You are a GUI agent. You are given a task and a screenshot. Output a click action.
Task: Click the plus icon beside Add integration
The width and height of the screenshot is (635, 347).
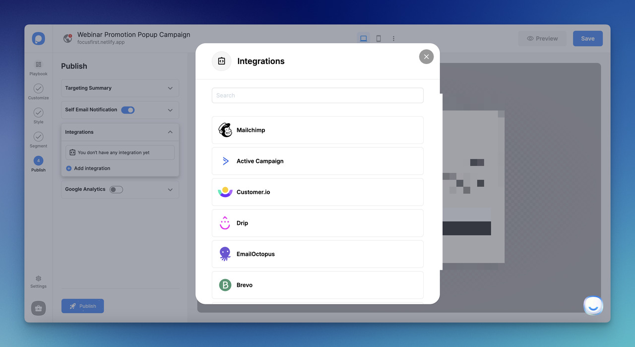(x=69, y=168)
